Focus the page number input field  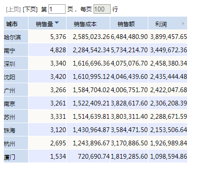pos(57,9)
